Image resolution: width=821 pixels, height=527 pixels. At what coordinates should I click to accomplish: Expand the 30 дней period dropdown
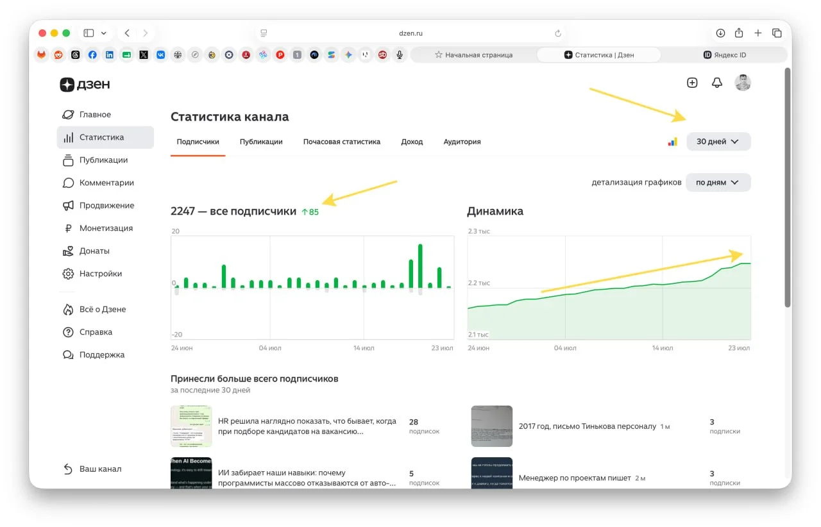[x=718, y=142]
